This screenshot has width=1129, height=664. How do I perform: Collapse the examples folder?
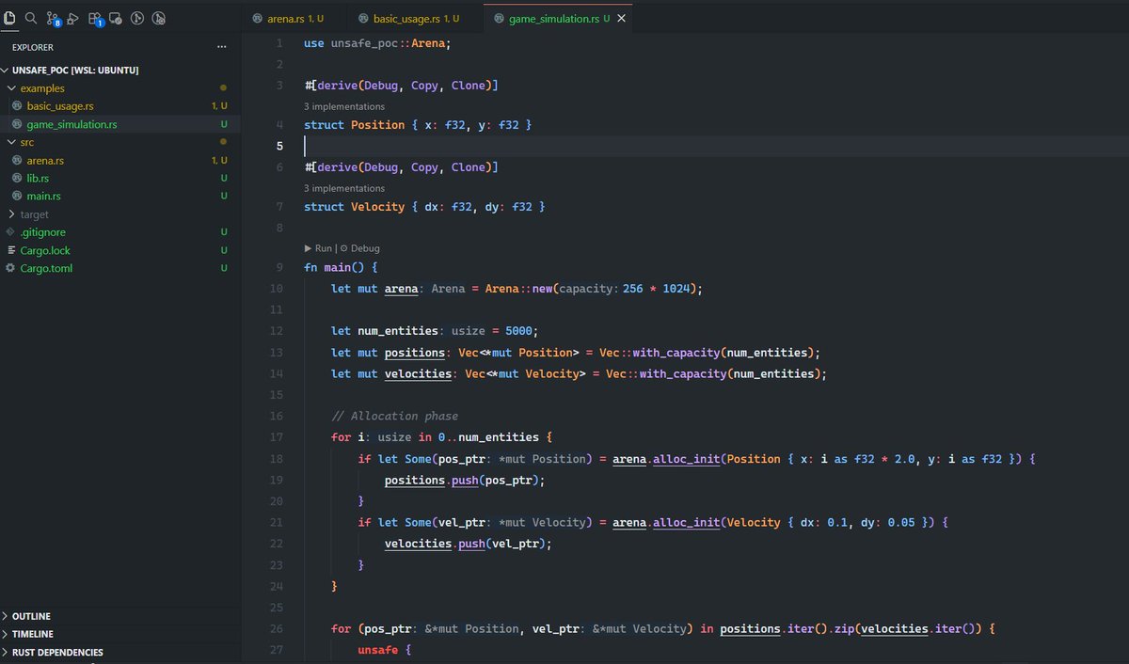(11, 88)
